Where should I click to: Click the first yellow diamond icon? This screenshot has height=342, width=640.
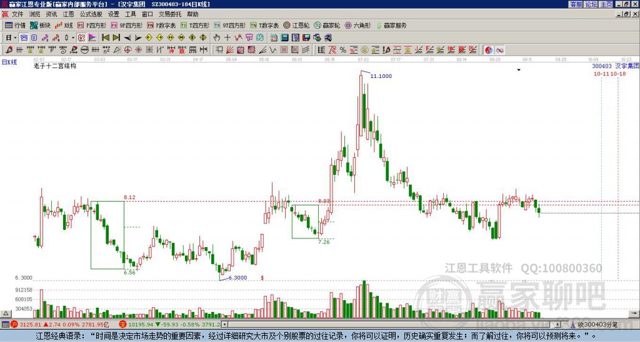(x=149, y=37)
